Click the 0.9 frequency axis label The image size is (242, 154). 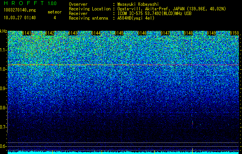tap(3, 89)
